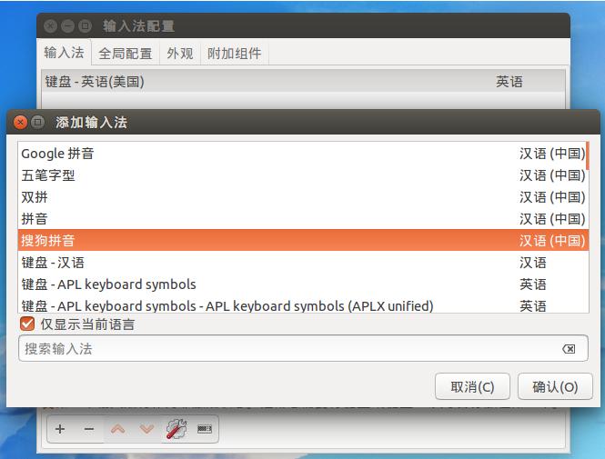
Task: Click the move-up arrow icon
Action: pyautogui.click(x=117, y=429)
